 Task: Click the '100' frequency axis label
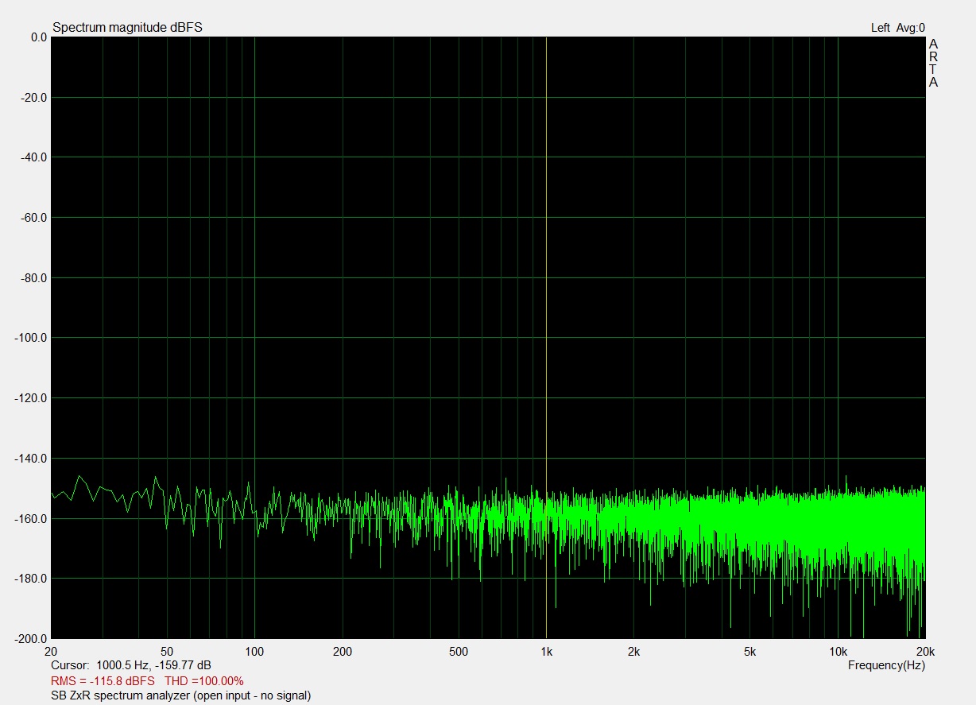[254, 652]
